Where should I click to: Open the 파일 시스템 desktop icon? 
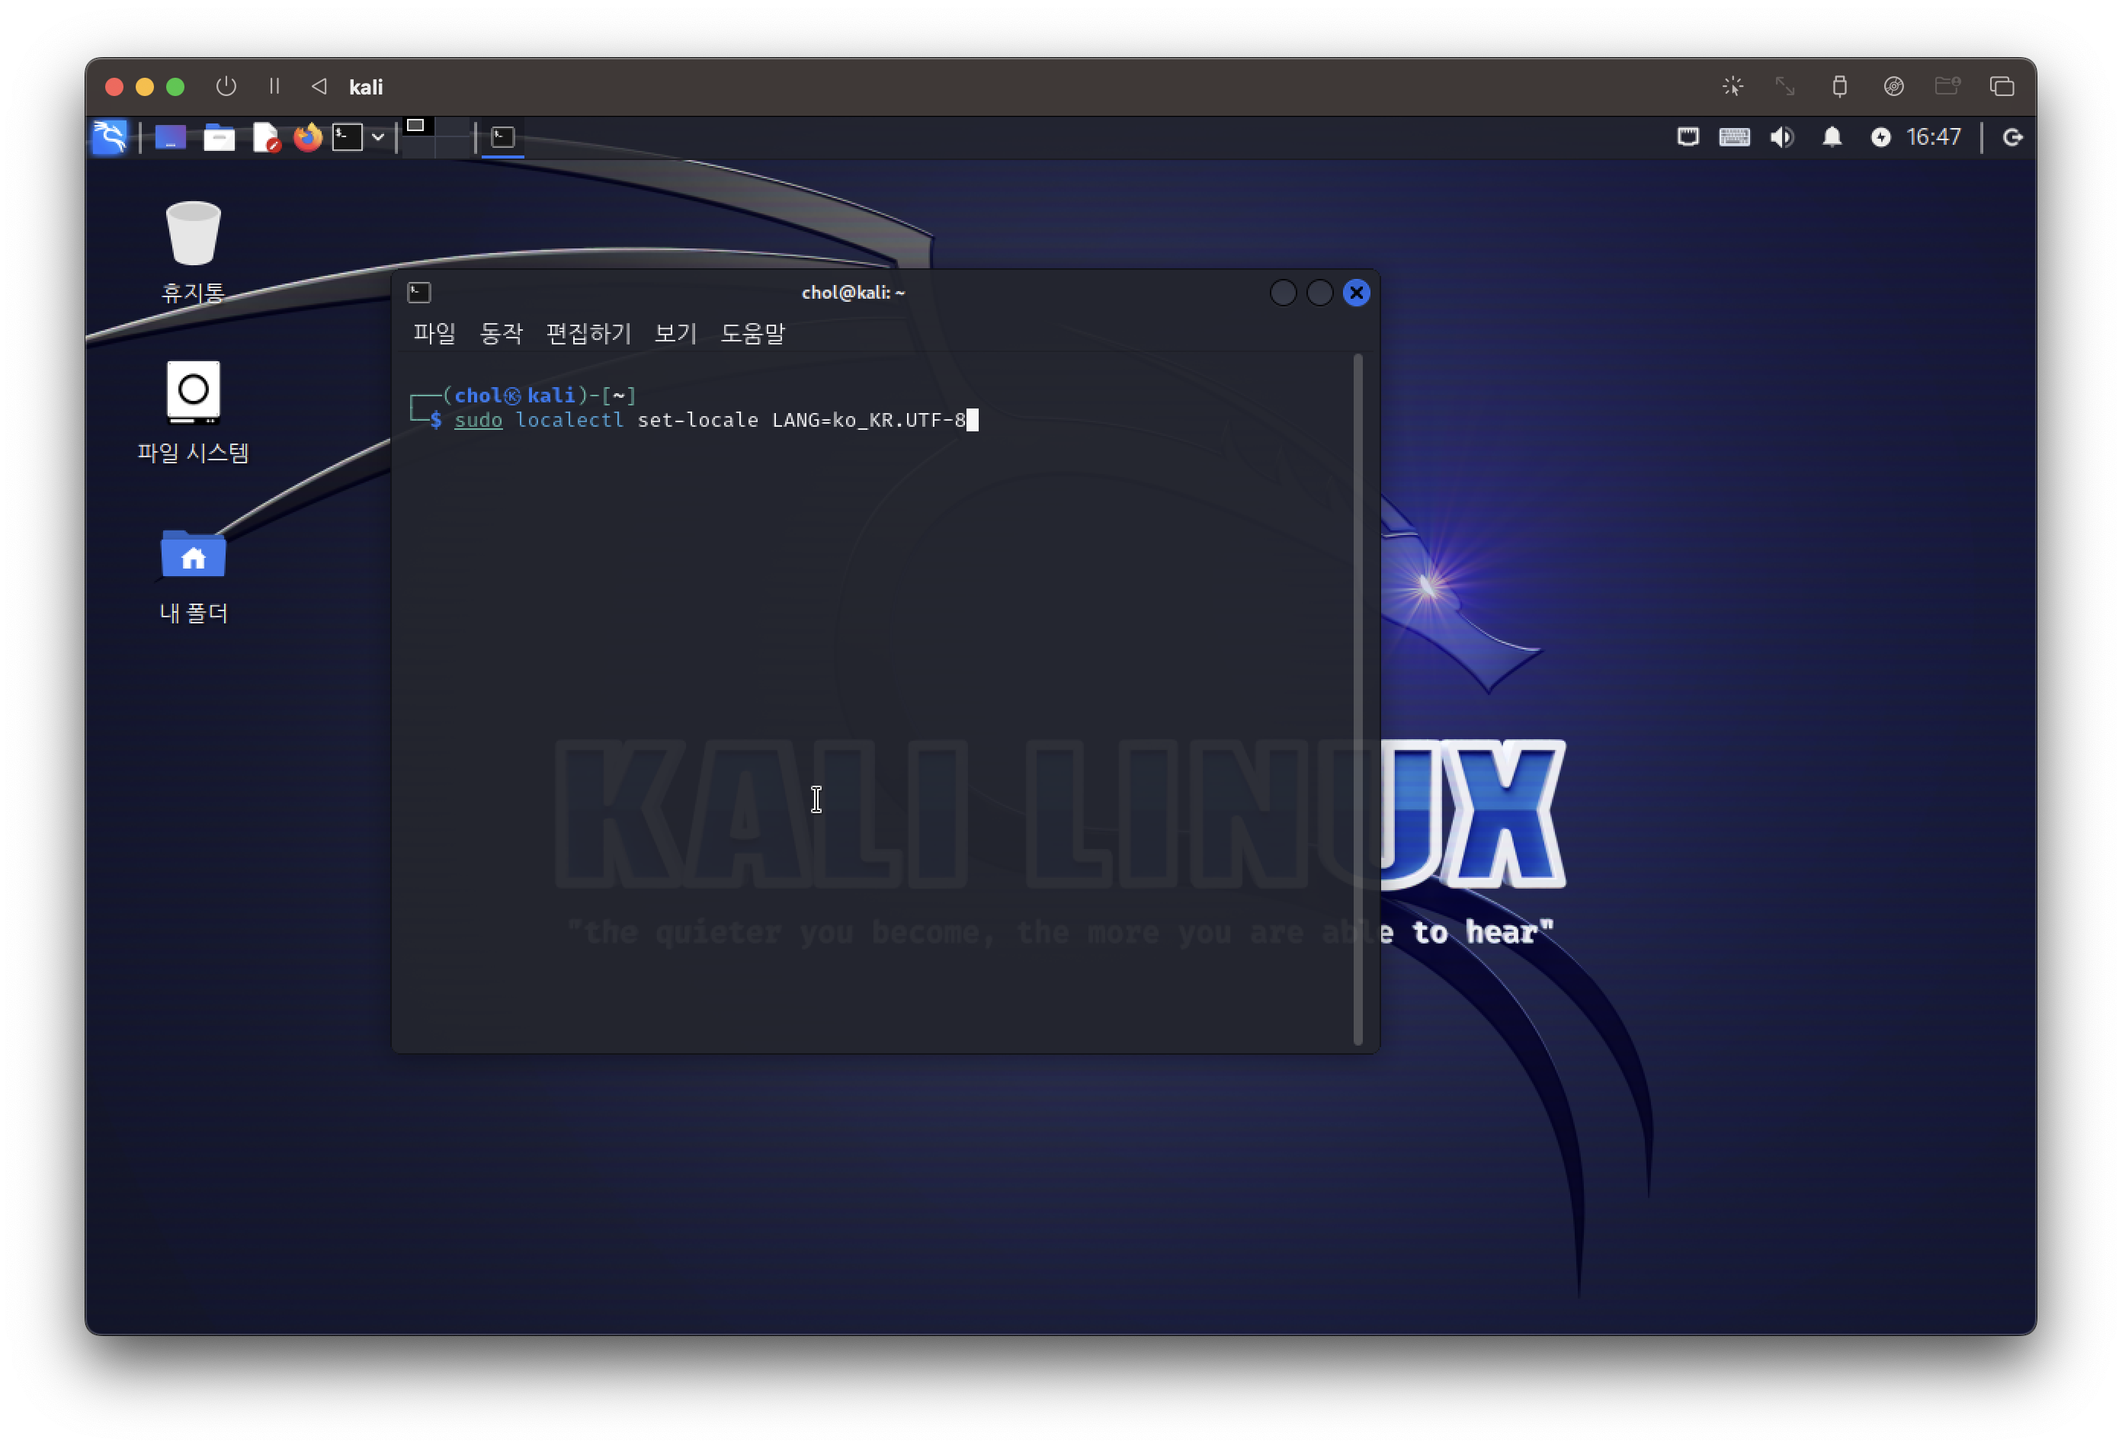(193, 412)
